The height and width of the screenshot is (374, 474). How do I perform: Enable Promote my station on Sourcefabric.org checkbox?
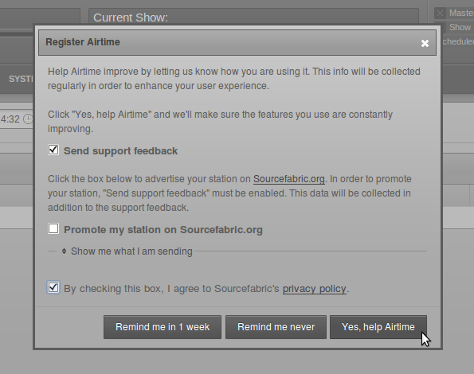tap(53, 228)
